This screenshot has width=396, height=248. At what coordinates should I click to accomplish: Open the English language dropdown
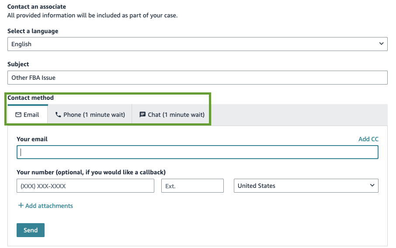[x=197, y=44]
